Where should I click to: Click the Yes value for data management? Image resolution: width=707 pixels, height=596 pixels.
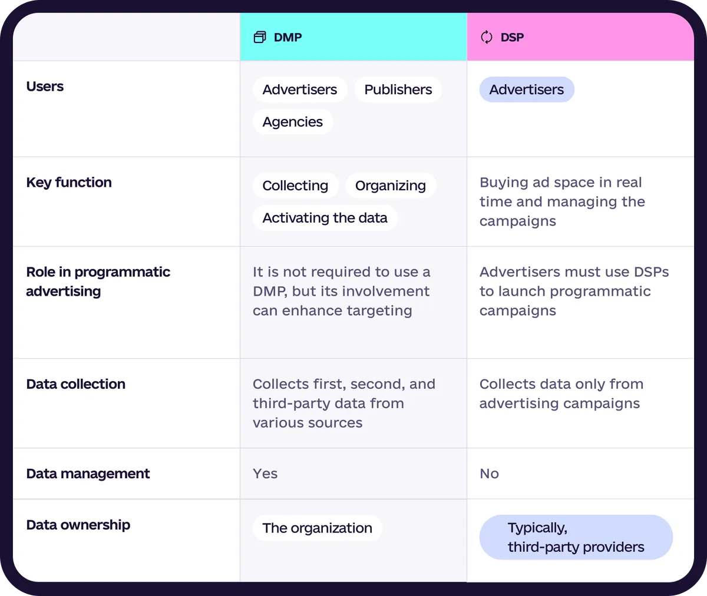(x=265, y=474)
